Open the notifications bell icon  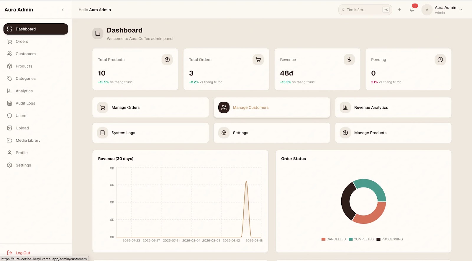(x=412, y=10)
